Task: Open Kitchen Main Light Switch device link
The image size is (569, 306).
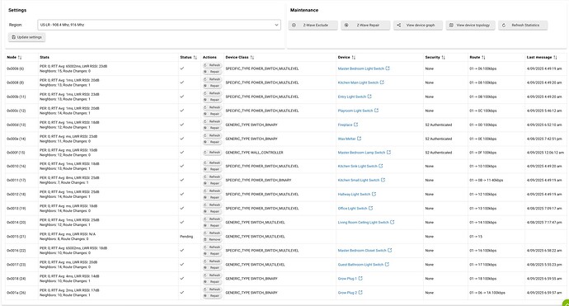Action: tap(358, 82)
